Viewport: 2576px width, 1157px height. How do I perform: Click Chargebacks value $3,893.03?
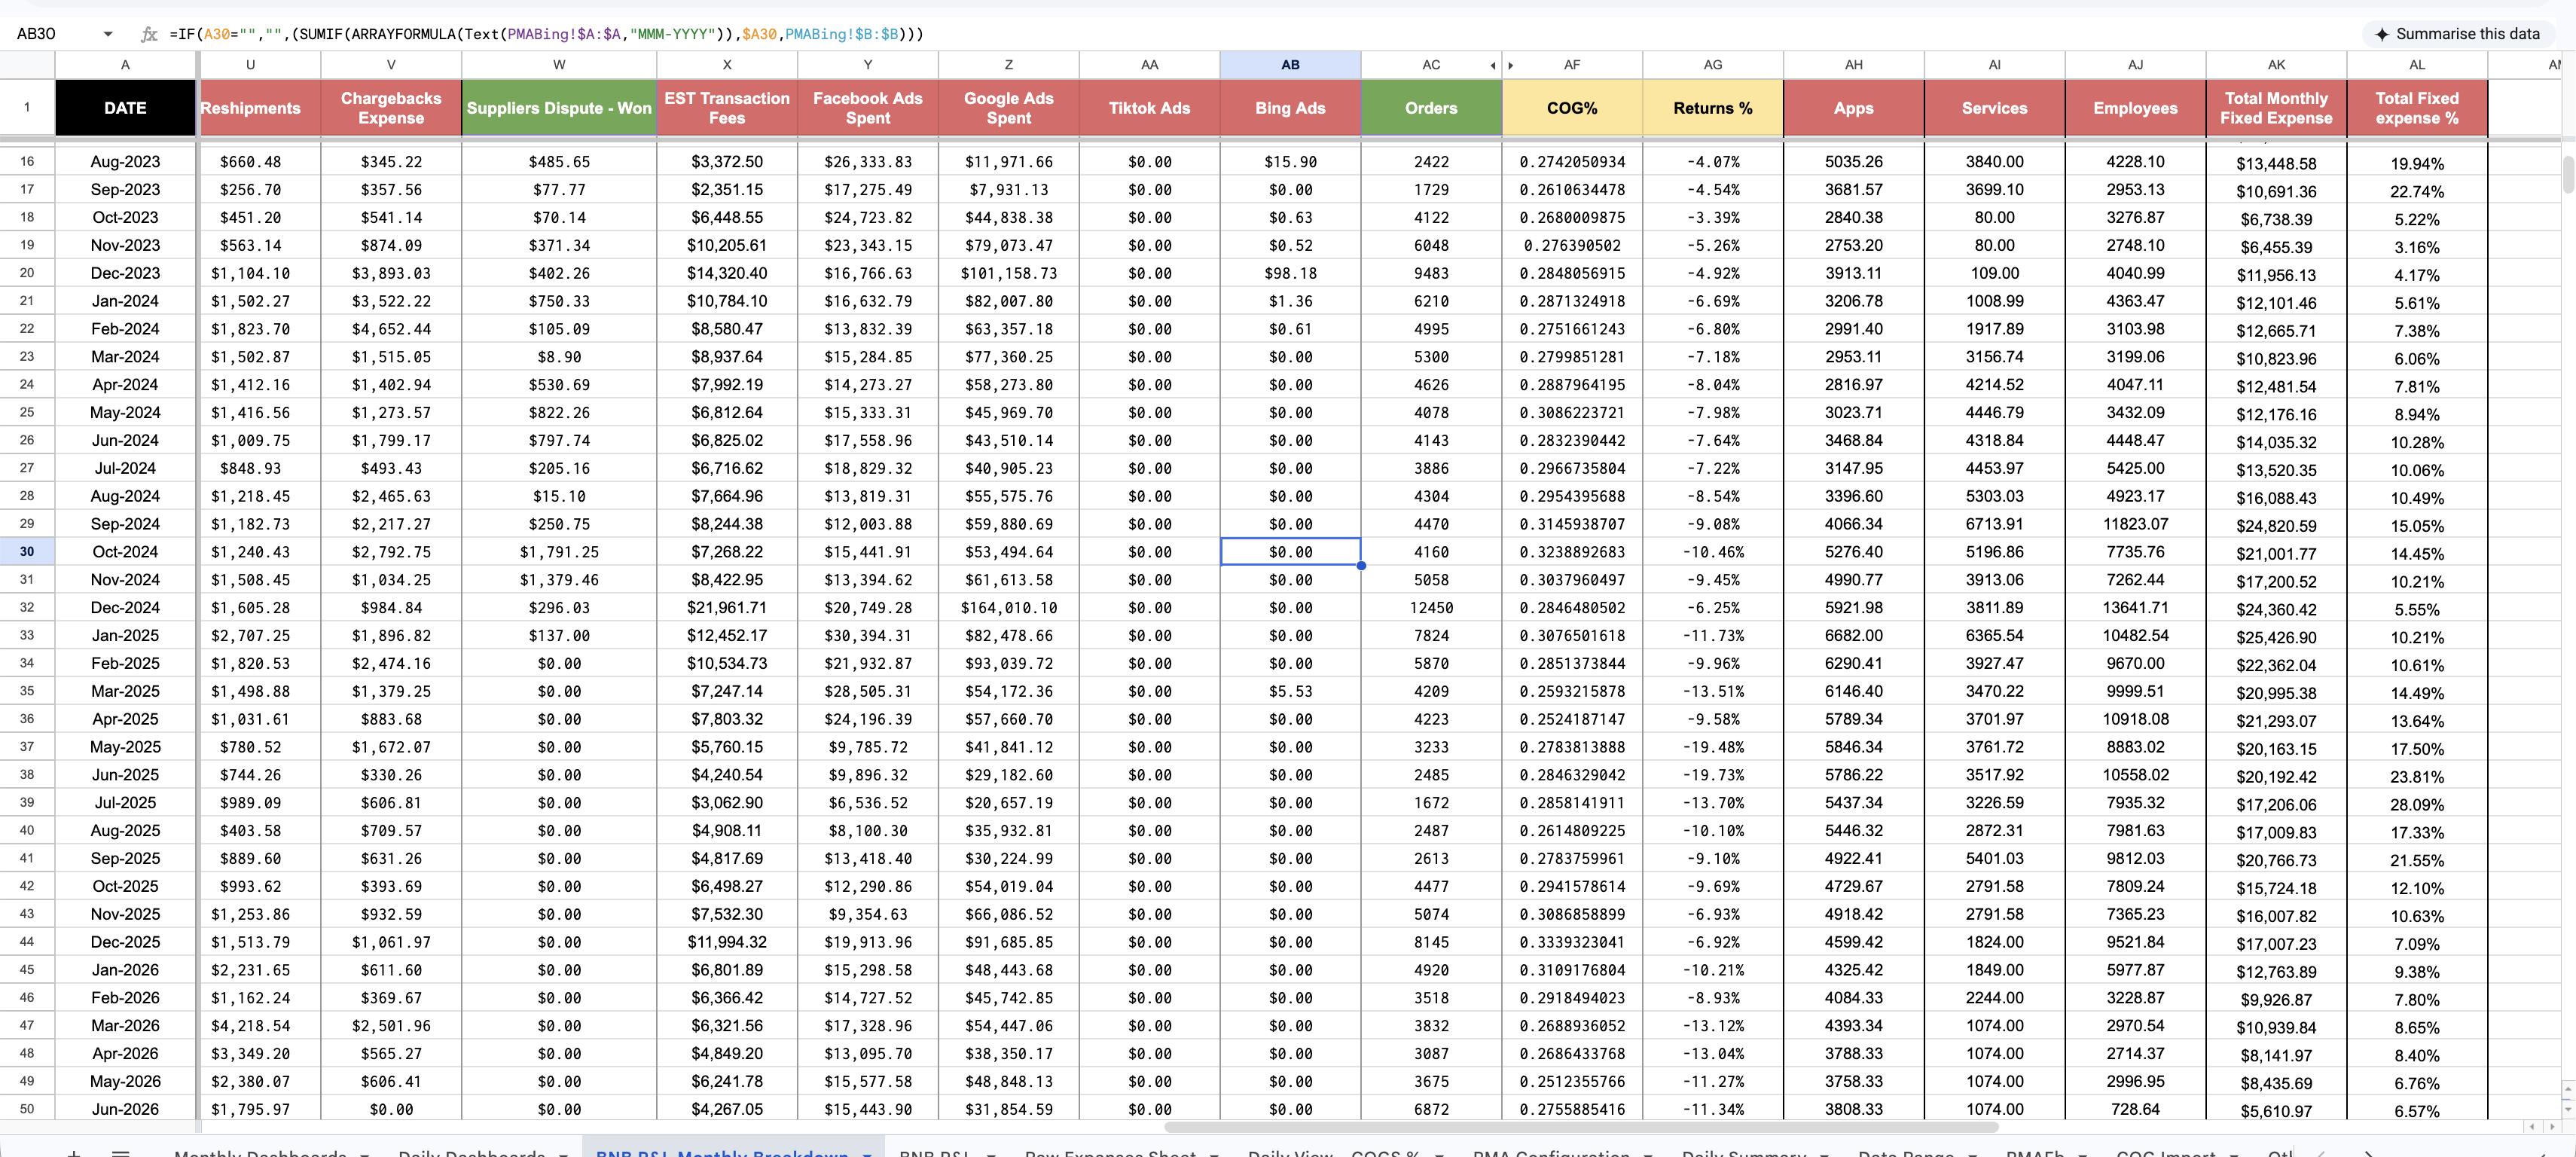(391, 273)
